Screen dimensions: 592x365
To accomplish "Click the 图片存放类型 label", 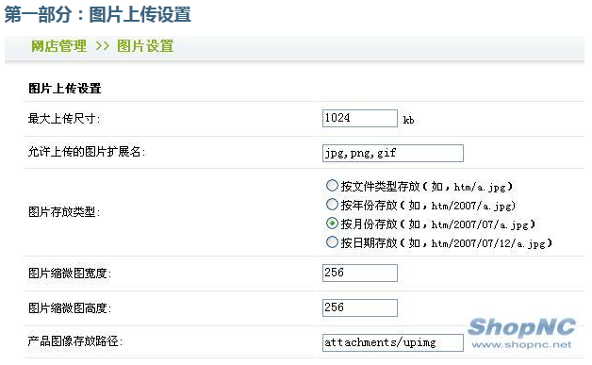I will click(64, 212).
